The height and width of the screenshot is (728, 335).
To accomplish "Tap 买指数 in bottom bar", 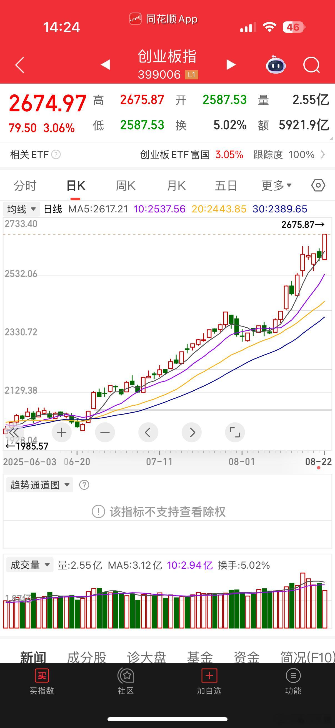I will 42,682.
